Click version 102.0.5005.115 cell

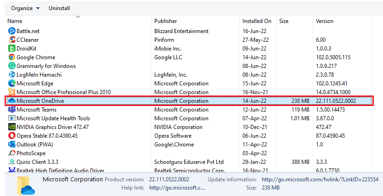[333, 57]
